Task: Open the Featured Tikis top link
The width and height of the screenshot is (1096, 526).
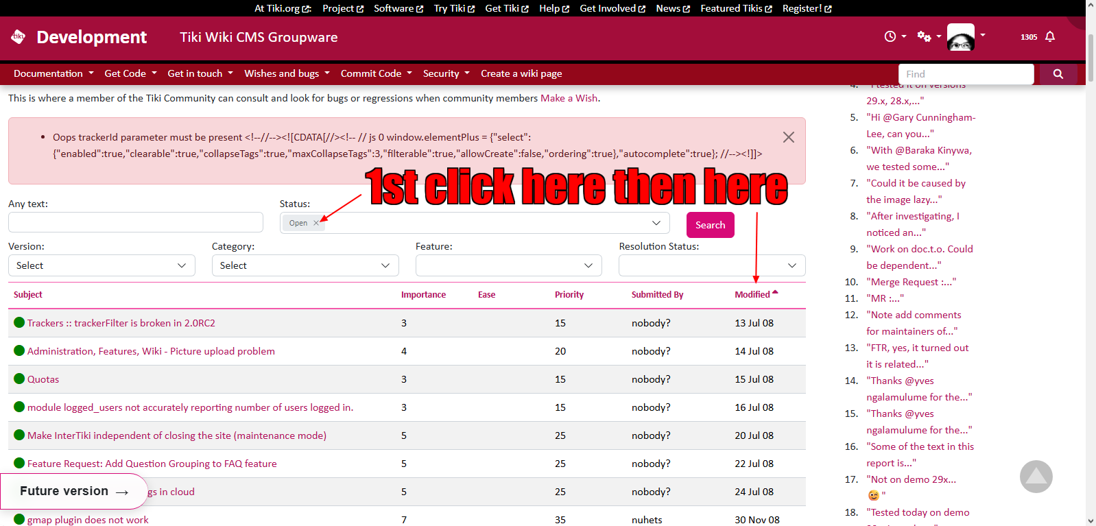Action: [x=736, y=8]
